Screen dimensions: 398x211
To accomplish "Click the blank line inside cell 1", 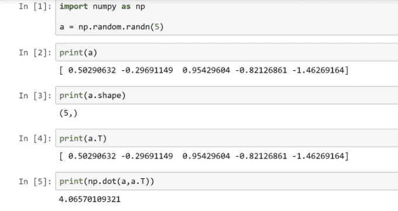I will (227, 17).
